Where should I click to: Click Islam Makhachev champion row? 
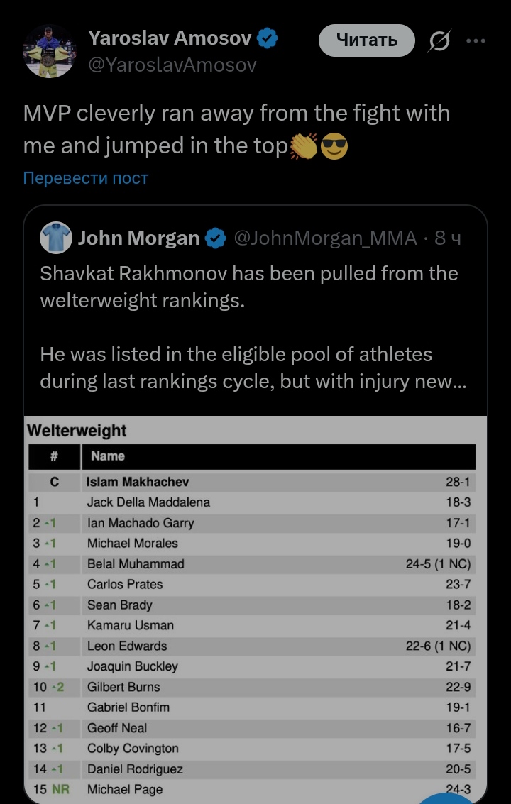pyautogui.click(x=252, y=482)
